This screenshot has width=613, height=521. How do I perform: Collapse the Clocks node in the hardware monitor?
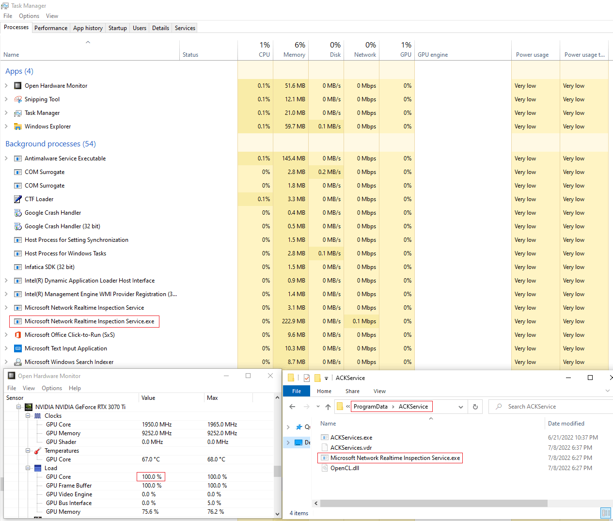(x=28, y=416)
